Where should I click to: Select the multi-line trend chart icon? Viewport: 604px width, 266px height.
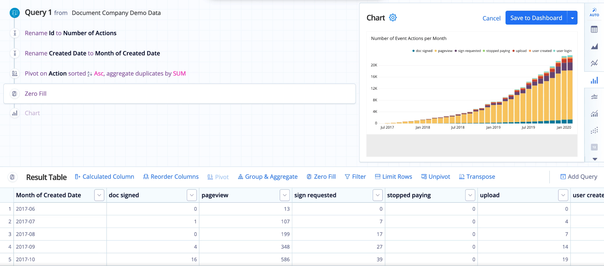tap(594, 97)
